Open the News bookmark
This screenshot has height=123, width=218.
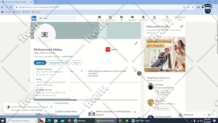pos(26,12)
